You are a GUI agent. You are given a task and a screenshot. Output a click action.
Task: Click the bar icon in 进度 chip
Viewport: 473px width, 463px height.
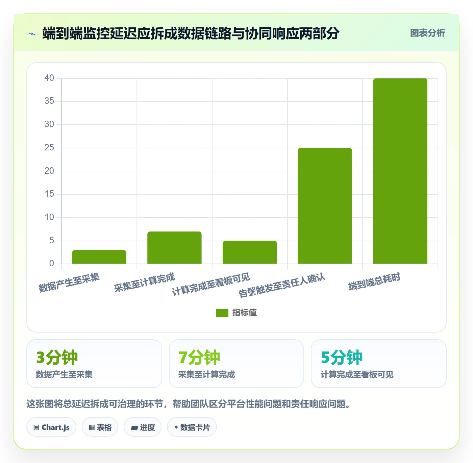pyautogui.click(x=134, y=428)
